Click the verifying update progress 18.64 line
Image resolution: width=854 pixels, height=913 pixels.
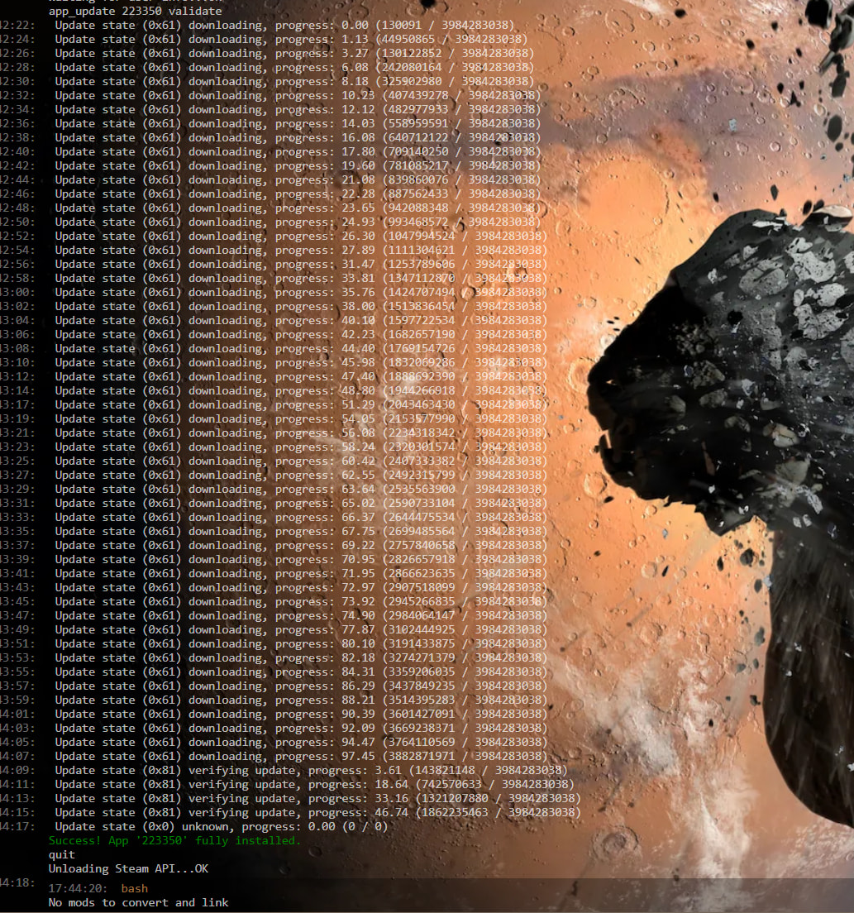(x=314, y=784)
